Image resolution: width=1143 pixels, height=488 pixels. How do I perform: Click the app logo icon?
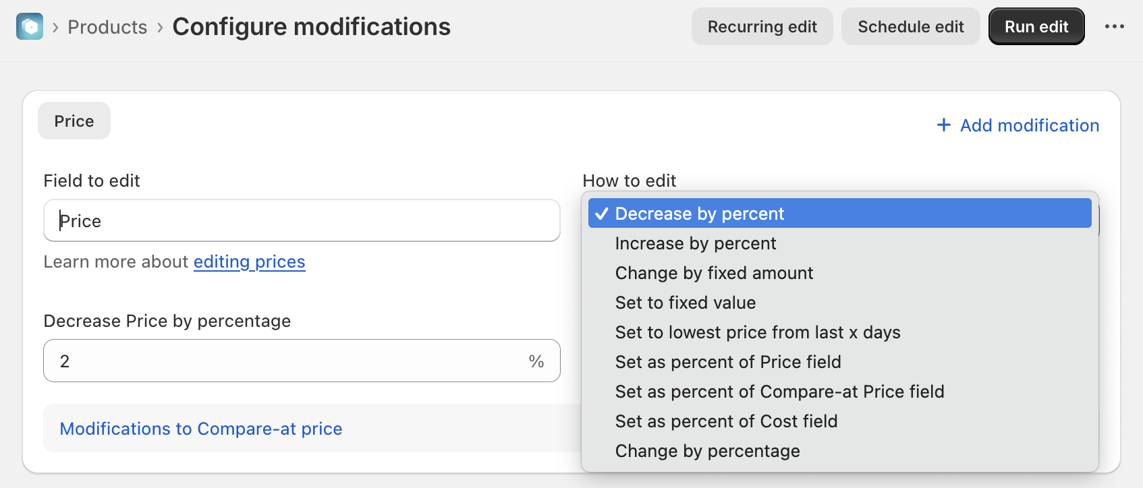pyautogui.click(x=30, y=27)
